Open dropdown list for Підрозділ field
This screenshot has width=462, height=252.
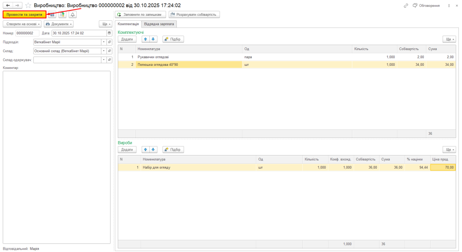[x=104, y=42]
